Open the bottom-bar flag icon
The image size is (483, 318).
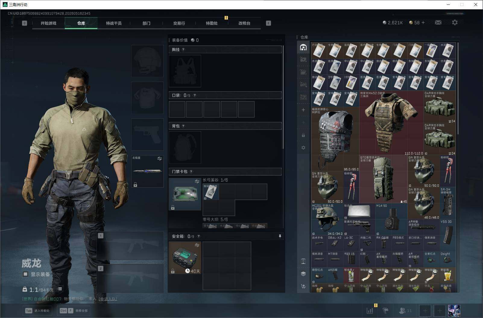[385, 310]
